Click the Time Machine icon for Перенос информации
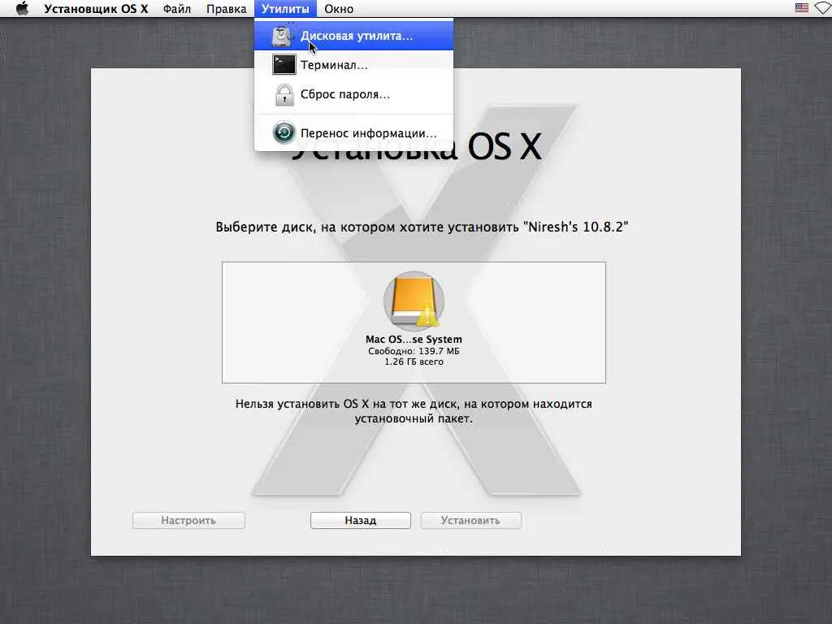Screen dimensions: 832x624 [x=284, y=132]
